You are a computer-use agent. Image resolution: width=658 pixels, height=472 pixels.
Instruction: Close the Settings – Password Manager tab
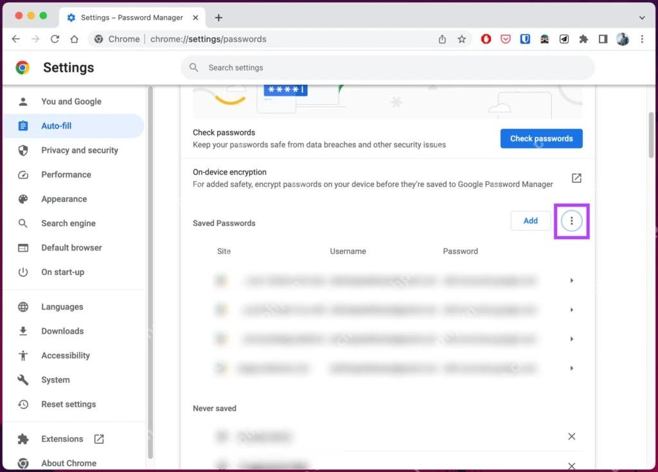[x=195, y=17]
